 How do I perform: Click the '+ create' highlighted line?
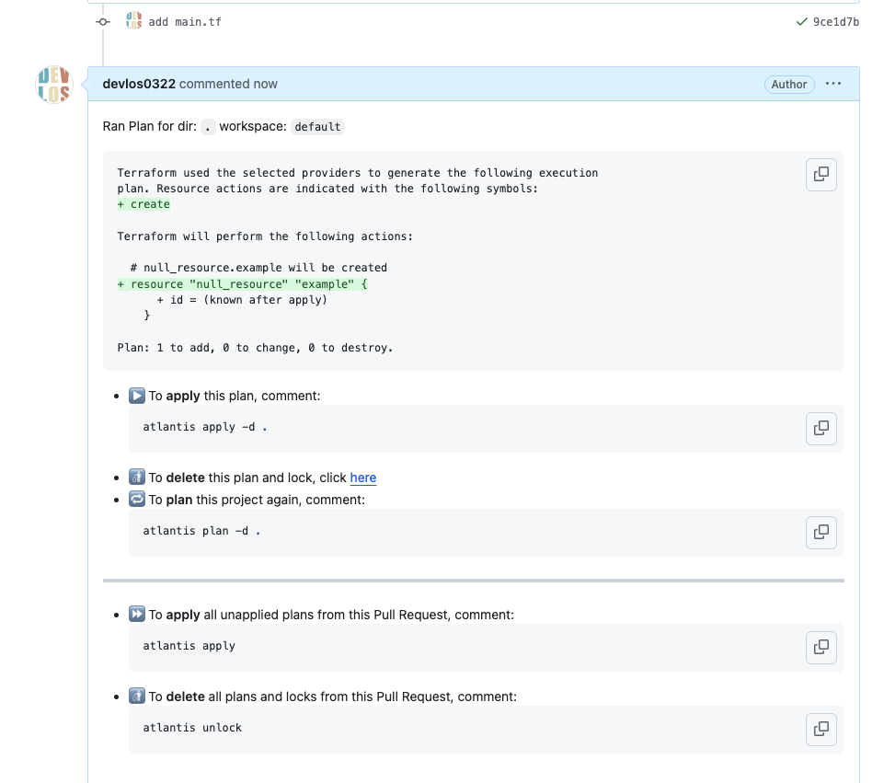click(143, 204)
